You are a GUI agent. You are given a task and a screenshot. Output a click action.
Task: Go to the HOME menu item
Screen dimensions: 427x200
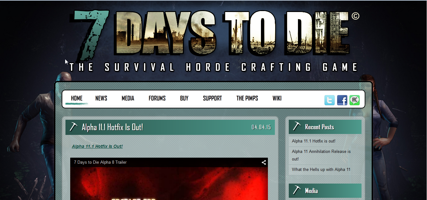tap(77, 98)
